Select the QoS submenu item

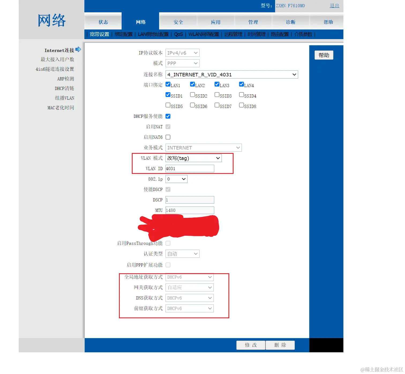click(178, 34)
